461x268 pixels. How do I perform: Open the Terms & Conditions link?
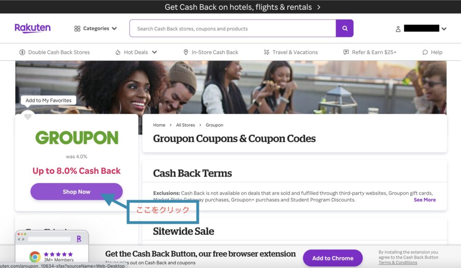(x=398, y=263)
